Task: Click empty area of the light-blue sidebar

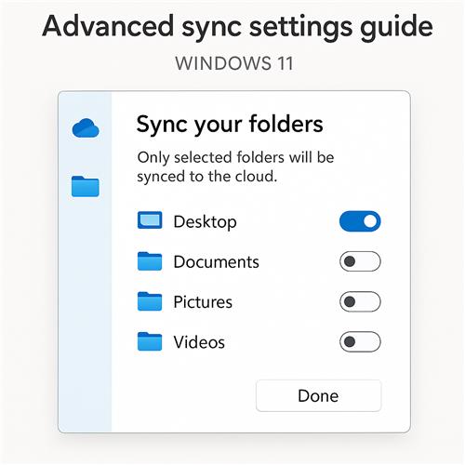Action: point(85,310)
